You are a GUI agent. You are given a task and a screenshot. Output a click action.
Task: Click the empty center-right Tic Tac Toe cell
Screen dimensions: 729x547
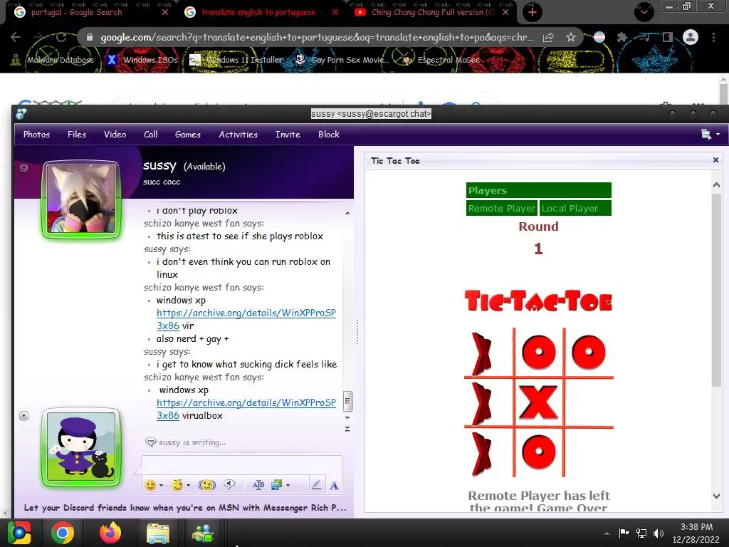(588, 402)
